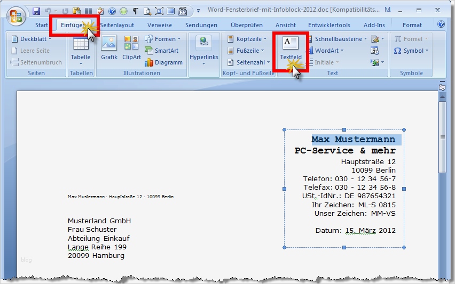
Task: Open the WordArt gallery
Action: coord(326,51)
